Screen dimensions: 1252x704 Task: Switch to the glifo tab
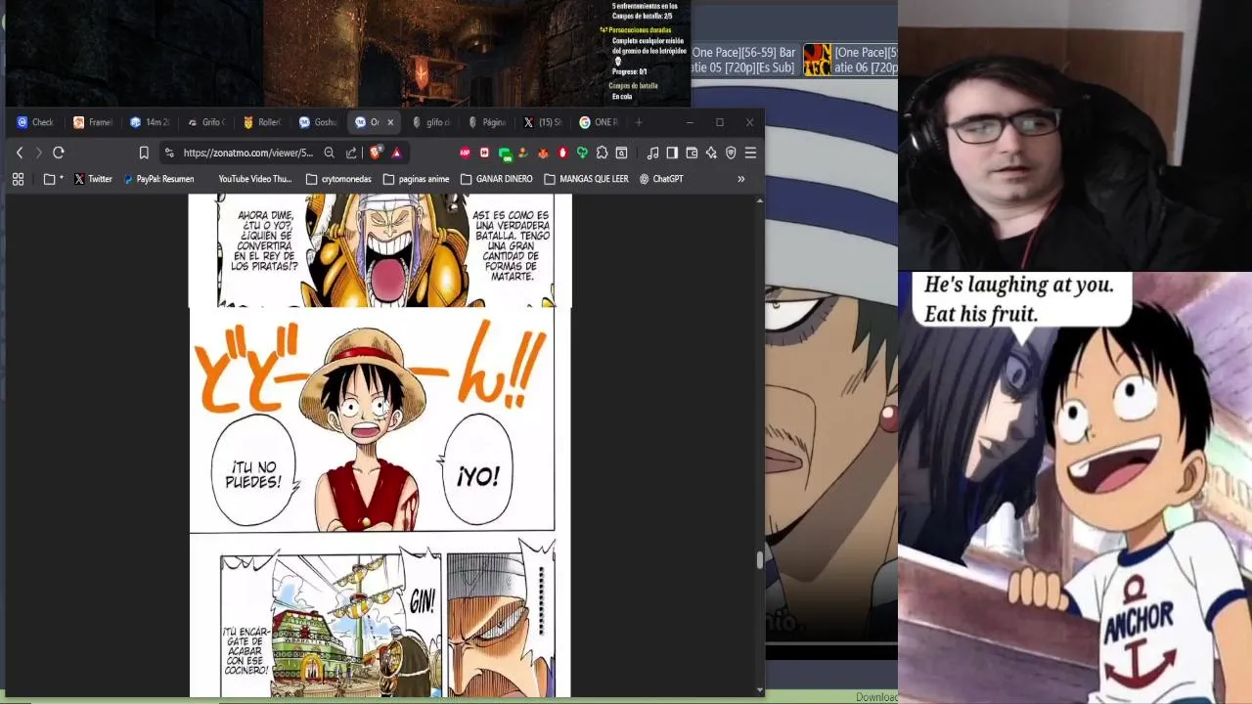[431, 122]
